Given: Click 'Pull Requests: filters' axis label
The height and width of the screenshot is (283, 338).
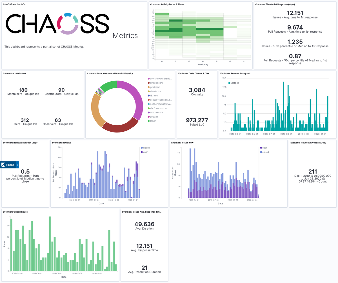Looking at the screenshot, I should (x=53, y=172).
